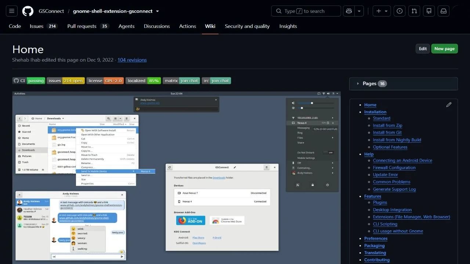The image size is (470, 264).
Task: View the Insights tab
Action: 288,26
